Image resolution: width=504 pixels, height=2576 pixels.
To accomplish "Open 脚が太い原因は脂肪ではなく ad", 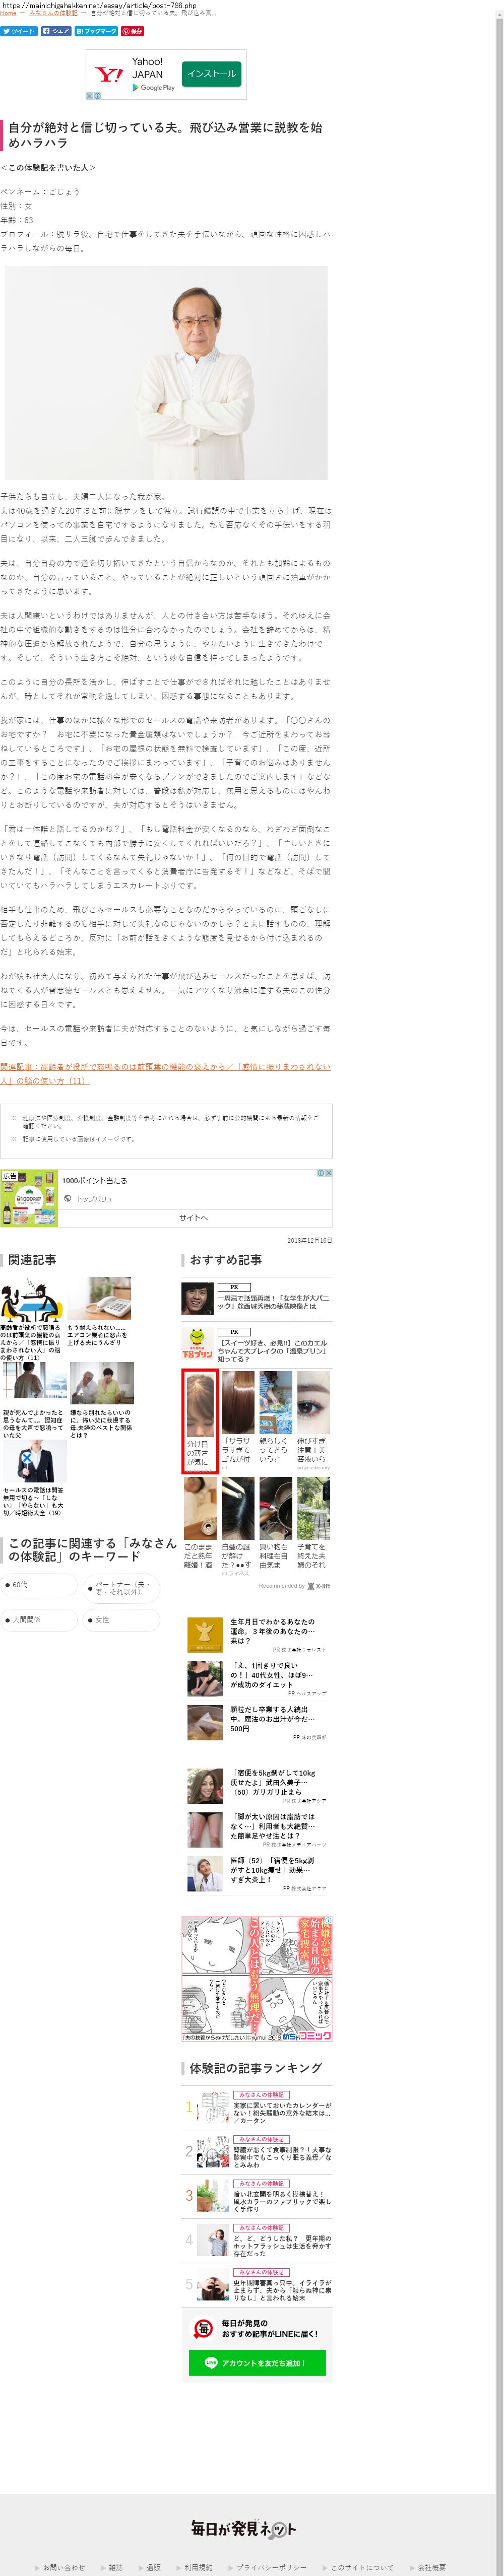I will point(257,1829).
